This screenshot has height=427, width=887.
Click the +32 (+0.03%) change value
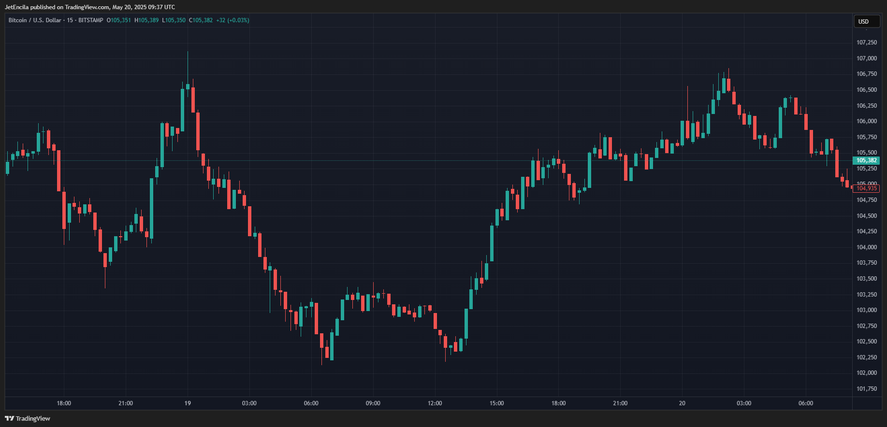(x=233, y=20)
